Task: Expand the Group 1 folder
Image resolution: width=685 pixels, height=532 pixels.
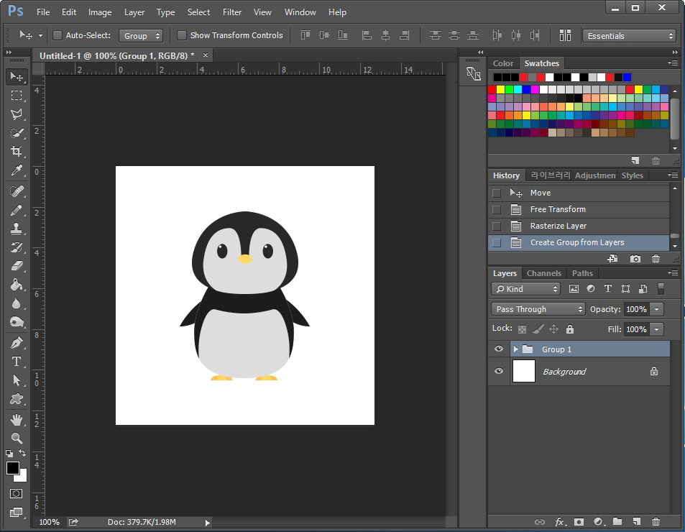Action: [x=515, y=349]
